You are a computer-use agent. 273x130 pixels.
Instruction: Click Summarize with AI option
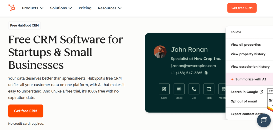pos(249,79)
